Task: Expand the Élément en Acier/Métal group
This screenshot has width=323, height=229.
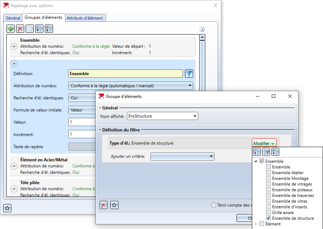Action: (14, 166)
